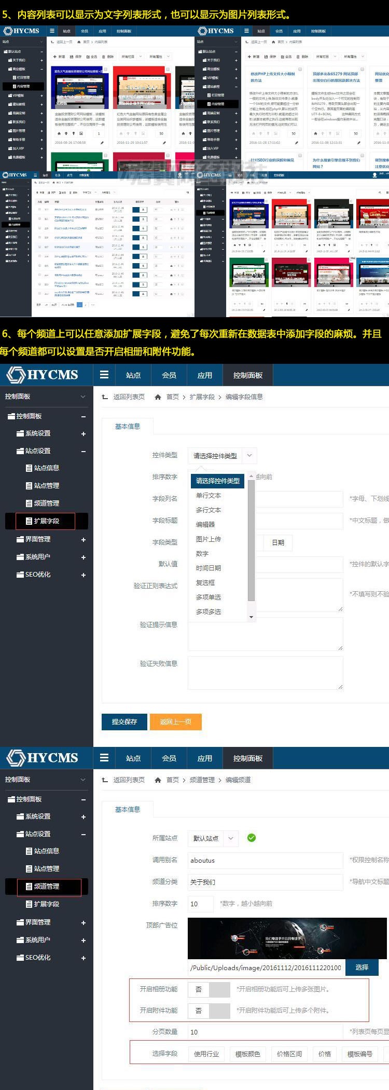
Task: Select the 模板编号 field option
Action: [x=360, y=1054]
